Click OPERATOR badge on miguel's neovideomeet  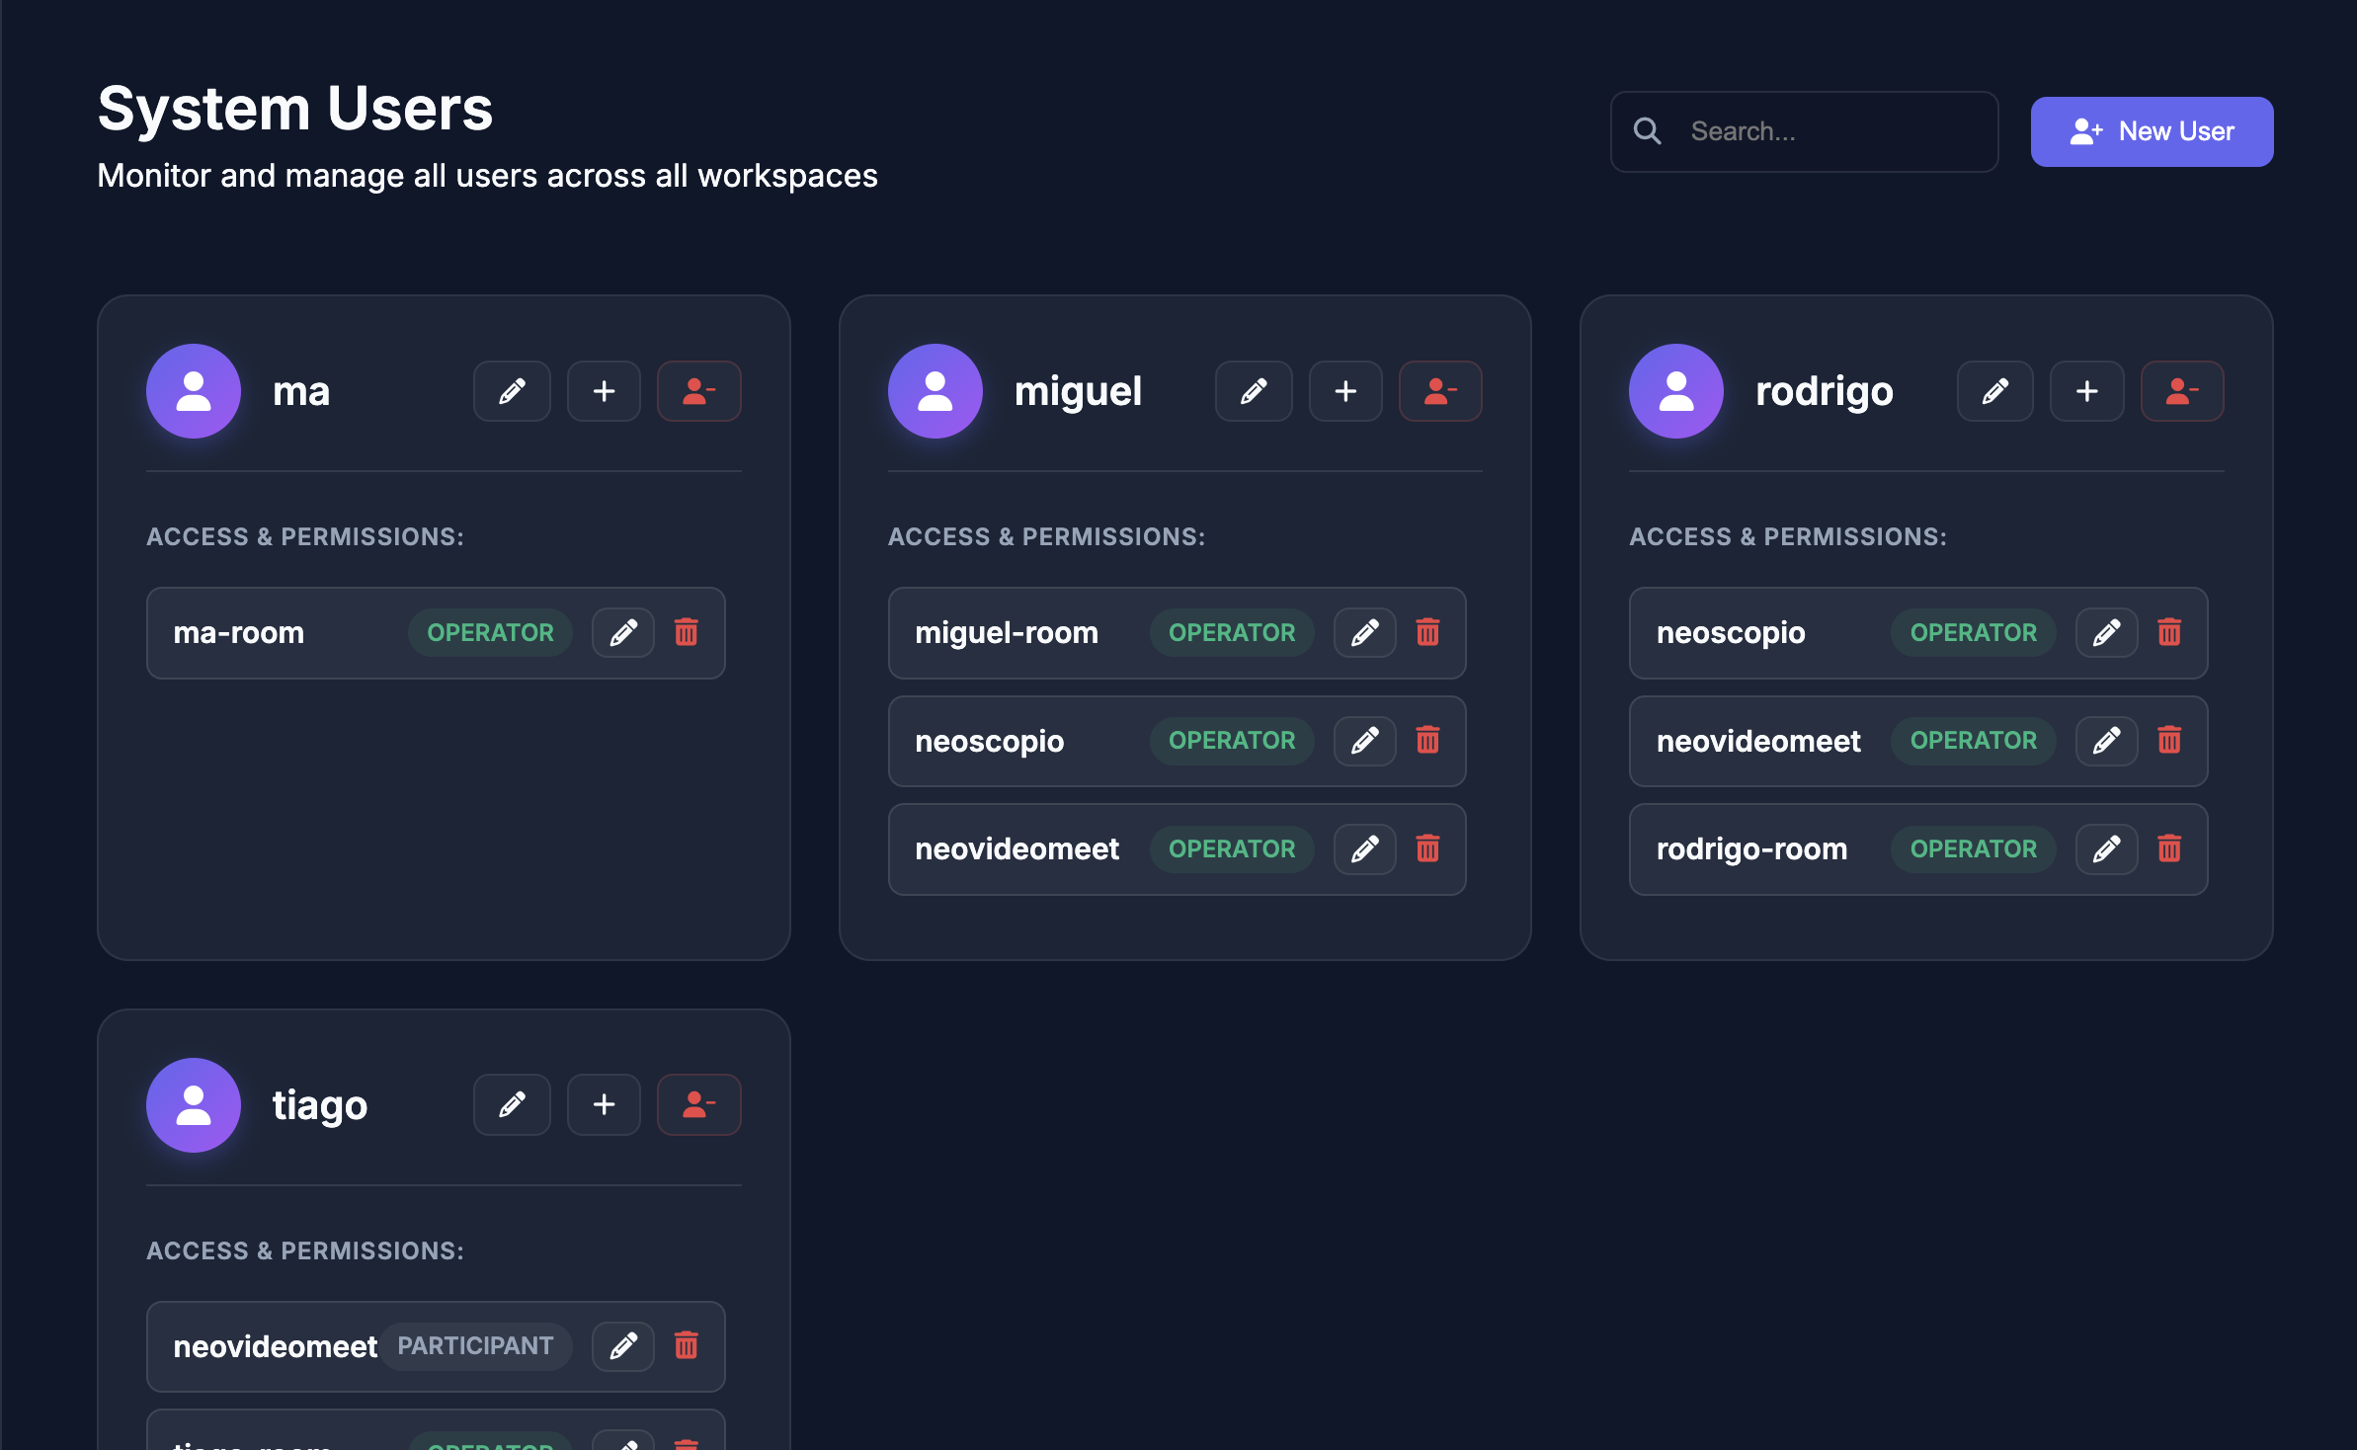pos(1232,848)
